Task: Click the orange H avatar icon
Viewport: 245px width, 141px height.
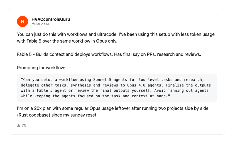Action: pyautogui.click(x=23, y=21)
